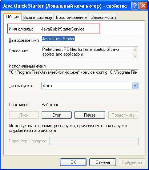Open the Тип запуска dropdown

click(90, 86)
